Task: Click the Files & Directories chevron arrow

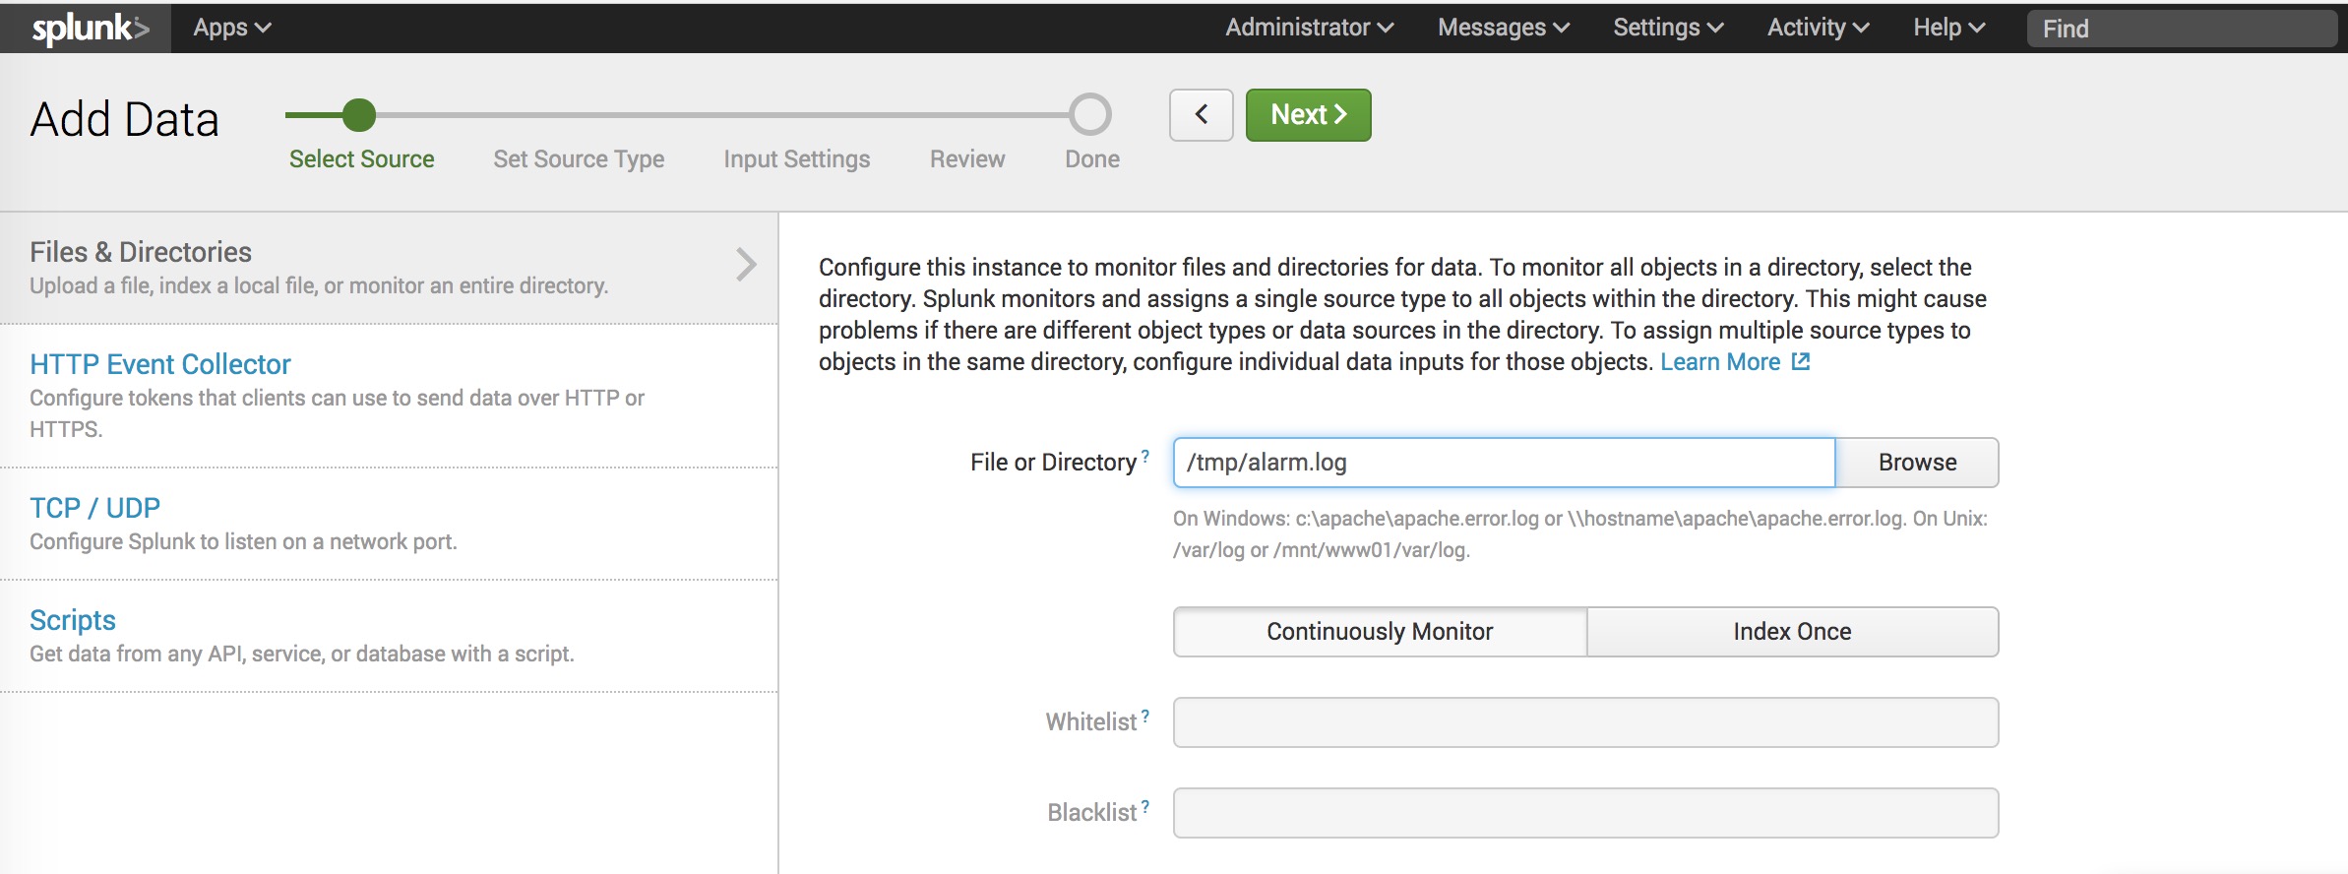Action: pos(746,264)
